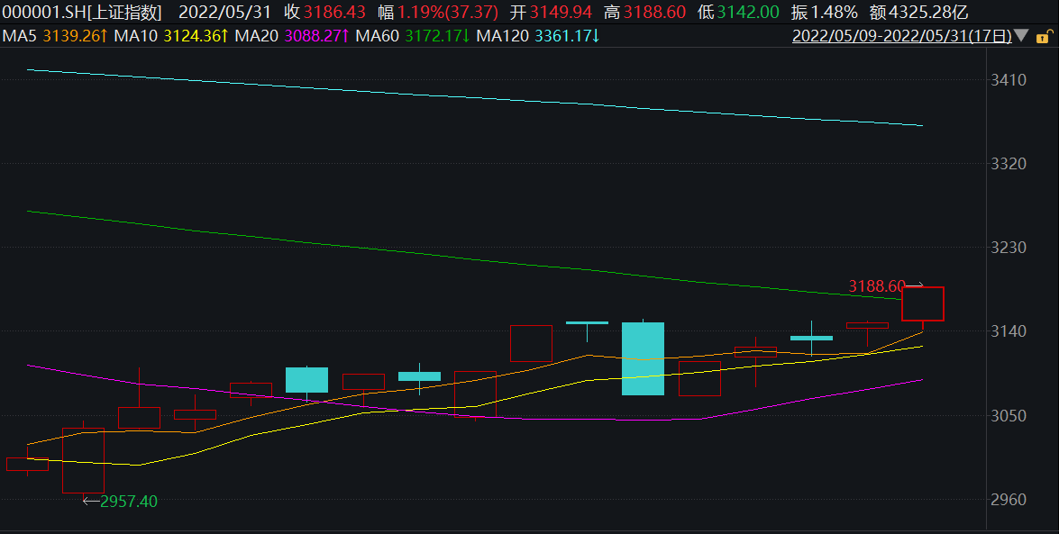
Task: Click the unlock padlock icon
Action: [x=1044, y=36]
